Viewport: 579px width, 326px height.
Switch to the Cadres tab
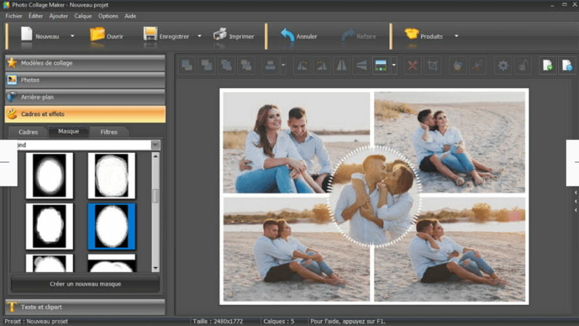(29, 132)
